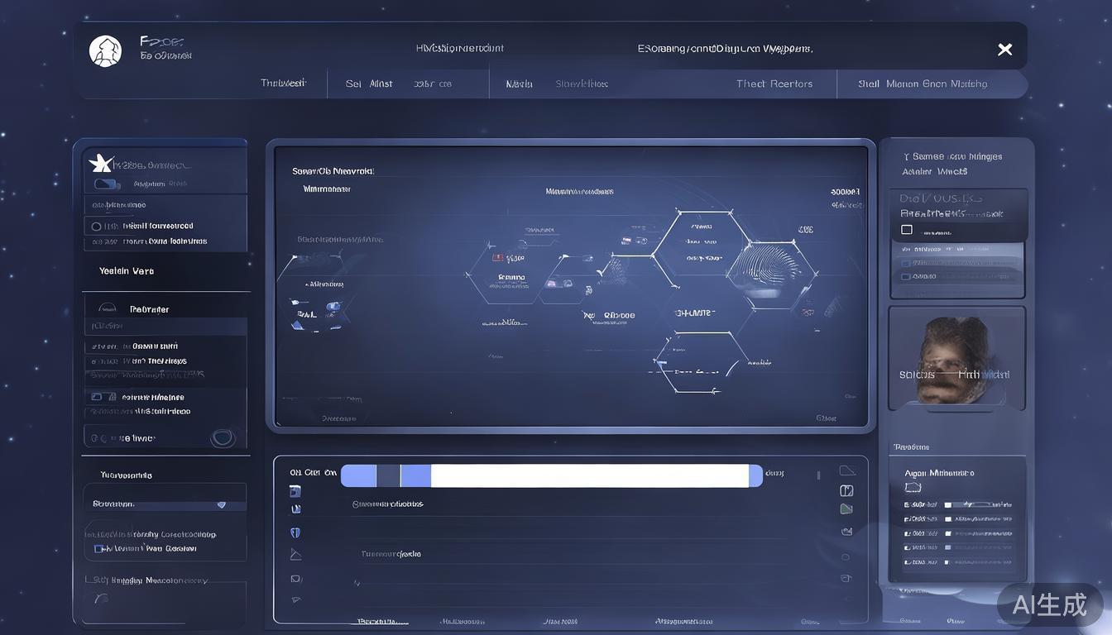Click the white timeline progress bar
Viewport: 1112px width, 635px height.
(589, 475)
